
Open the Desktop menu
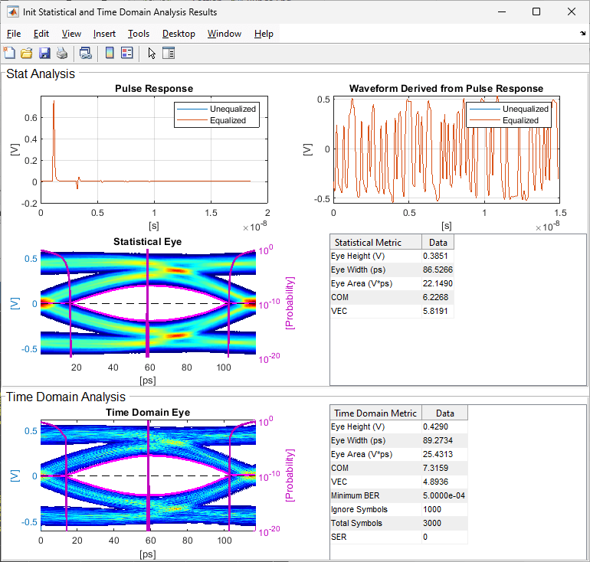pos(179,34)
